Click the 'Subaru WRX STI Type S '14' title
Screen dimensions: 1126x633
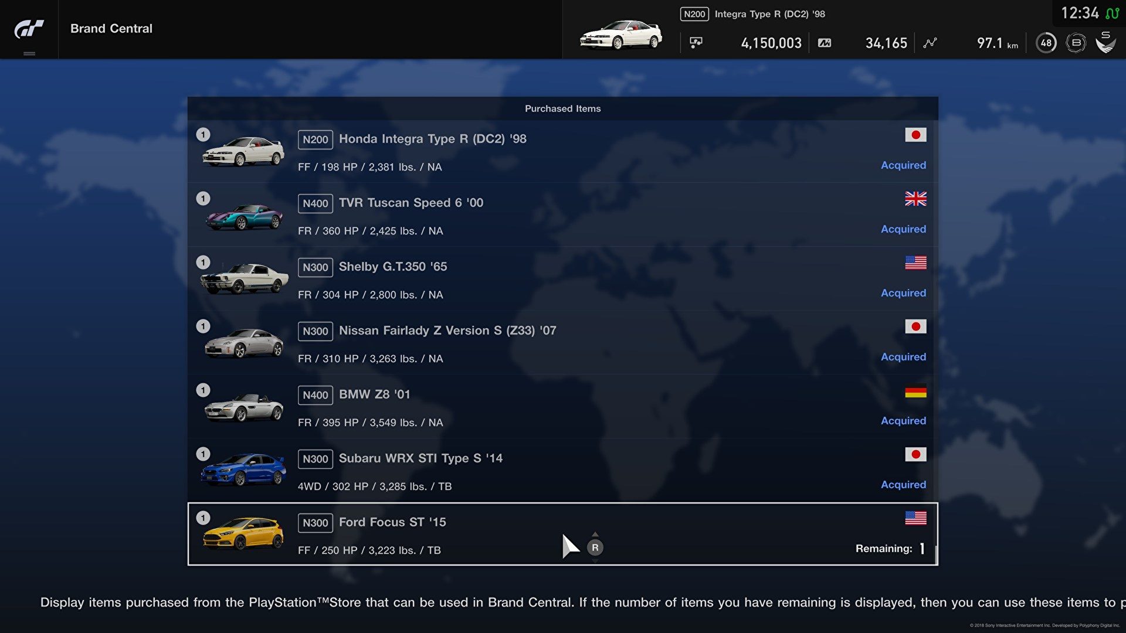420,458
